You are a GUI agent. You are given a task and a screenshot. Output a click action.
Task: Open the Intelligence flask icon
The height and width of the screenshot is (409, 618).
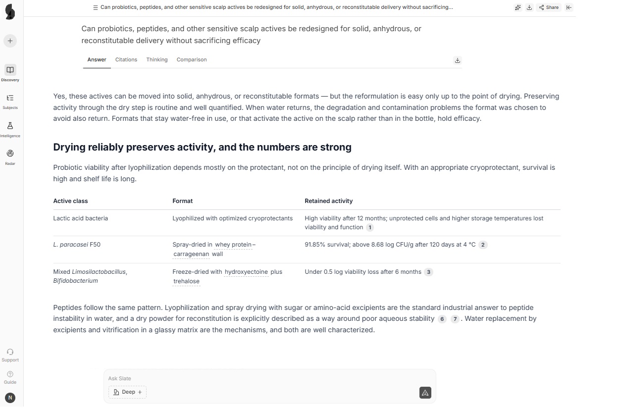[x=10, y=129]
